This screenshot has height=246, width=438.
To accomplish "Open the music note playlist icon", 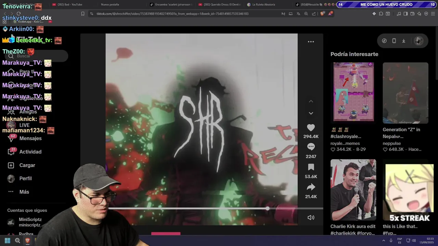I will (x=399, y=14).
